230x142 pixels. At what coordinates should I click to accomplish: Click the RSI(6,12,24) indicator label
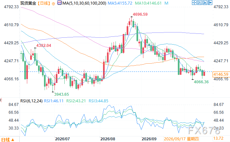[31, 101]
